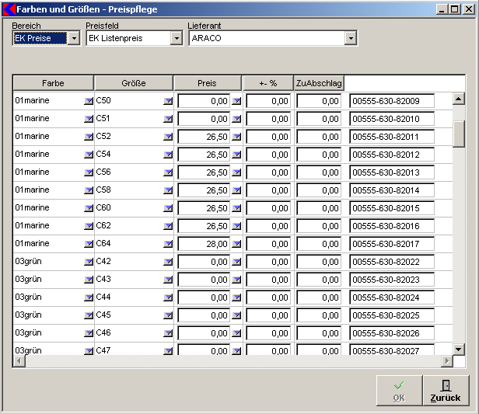Open Preis picker arrow in row C44

click(x=236, y=297)
